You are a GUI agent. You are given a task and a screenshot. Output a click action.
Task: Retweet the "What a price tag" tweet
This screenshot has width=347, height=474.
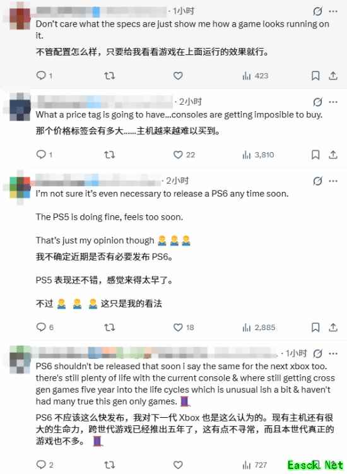109,155
